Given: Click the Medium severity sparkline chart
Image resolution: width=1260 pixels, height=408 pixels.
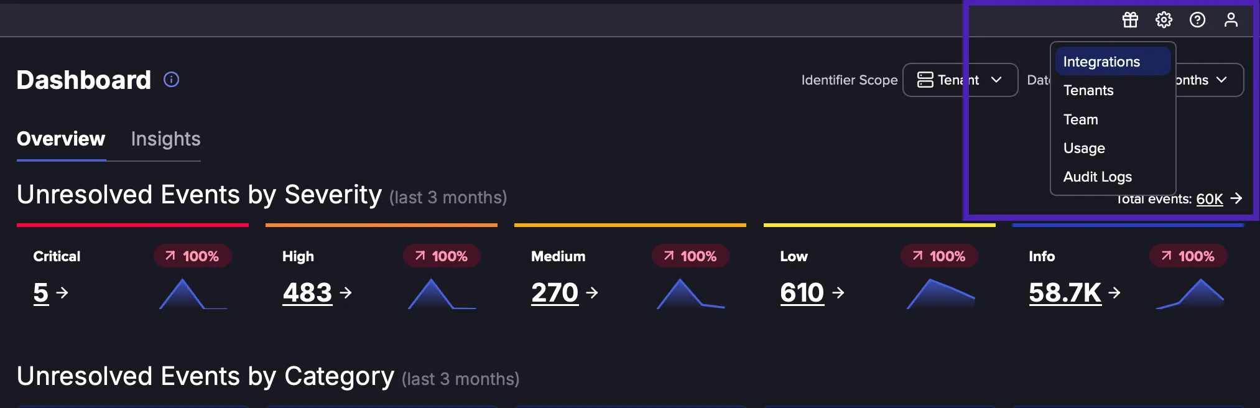Looking at the screenshot, I should click(x=691, y=294).
